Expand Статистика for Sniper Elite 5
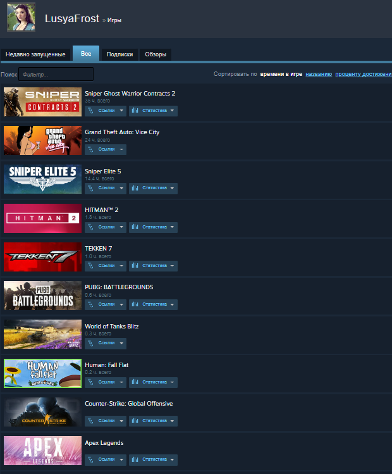The image size is (392, 474). 153,188
